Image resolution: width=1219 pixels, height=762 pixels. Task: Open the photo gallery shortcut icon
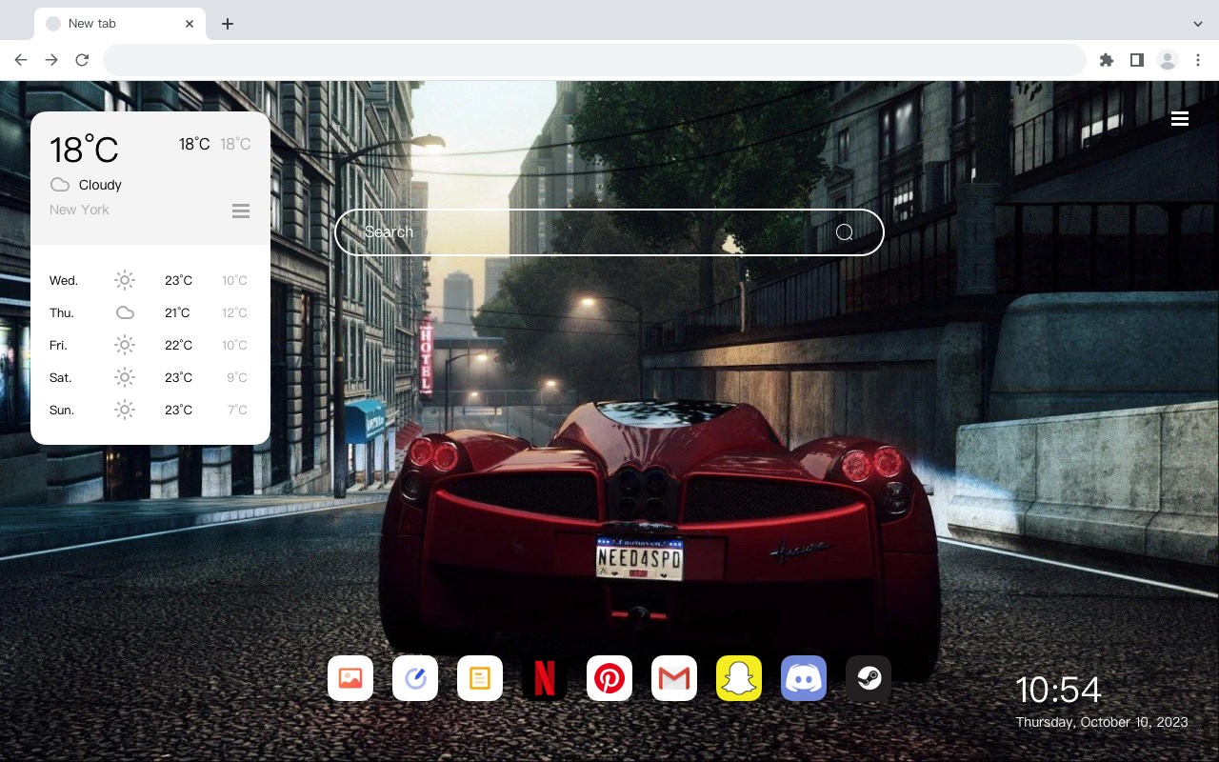tap(350, 678)
